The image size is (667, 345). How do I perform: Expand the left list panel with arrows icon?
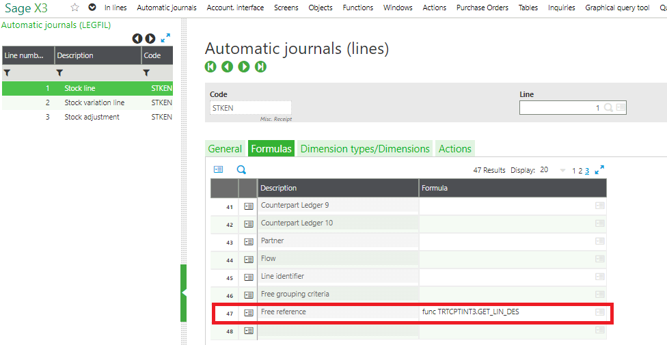click(165, 38)
